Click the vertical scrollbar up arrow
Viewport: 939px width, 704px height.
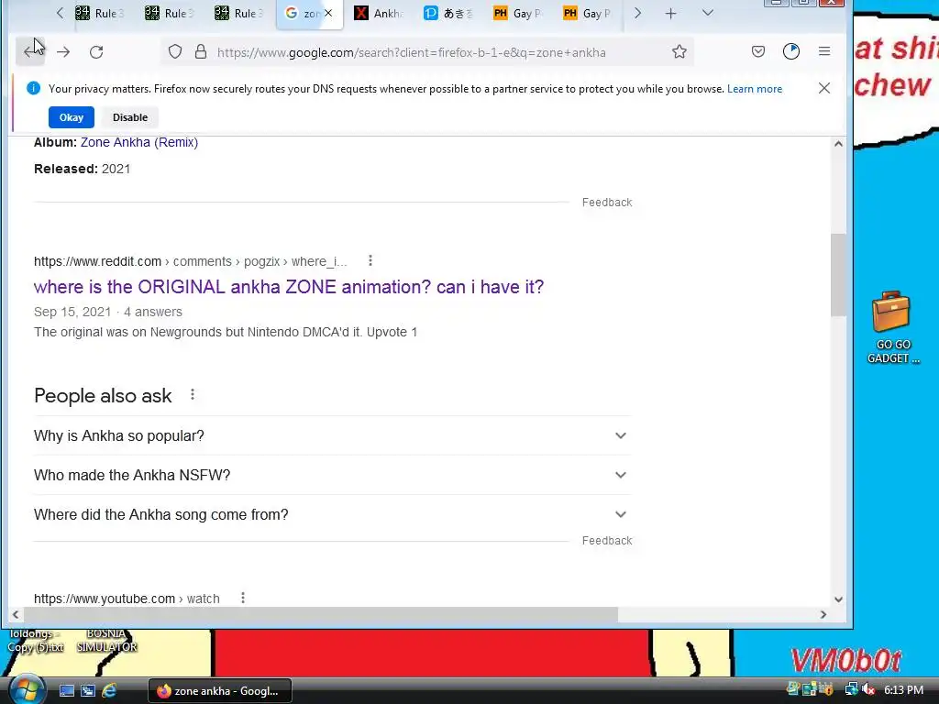(x=838, y=144)
